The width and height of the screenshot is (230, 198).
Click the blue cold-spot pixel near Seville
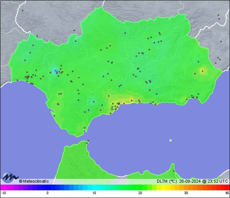56,71
